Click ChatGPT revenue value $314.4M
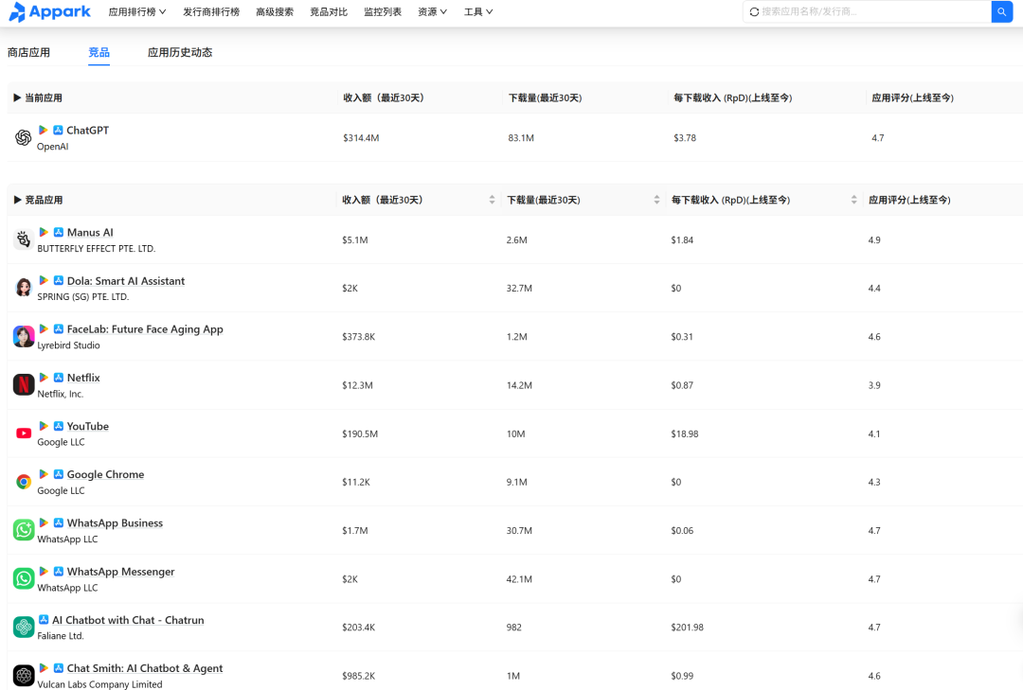The image size is (1023, 690). (361, 138)
